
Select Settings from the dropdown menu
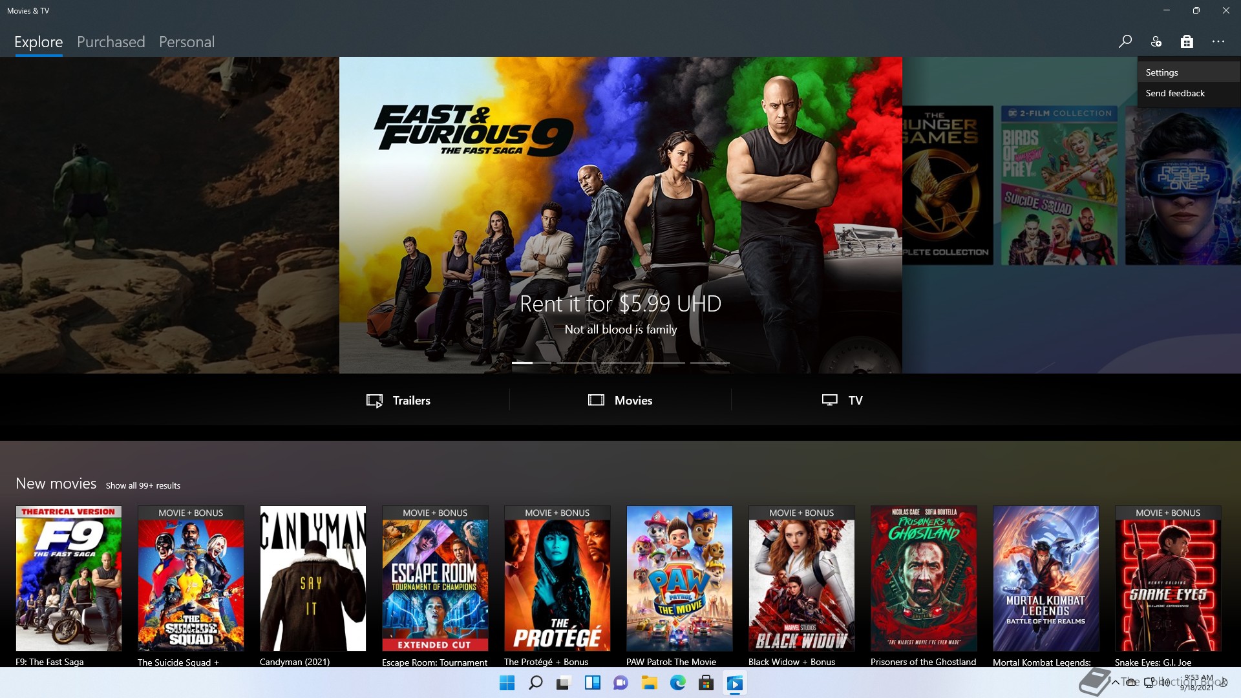pos(1189,72)
